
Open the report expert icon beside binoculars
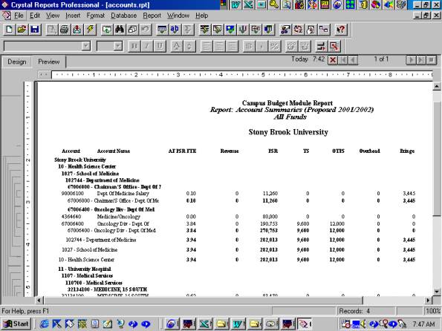pos(107,29)
